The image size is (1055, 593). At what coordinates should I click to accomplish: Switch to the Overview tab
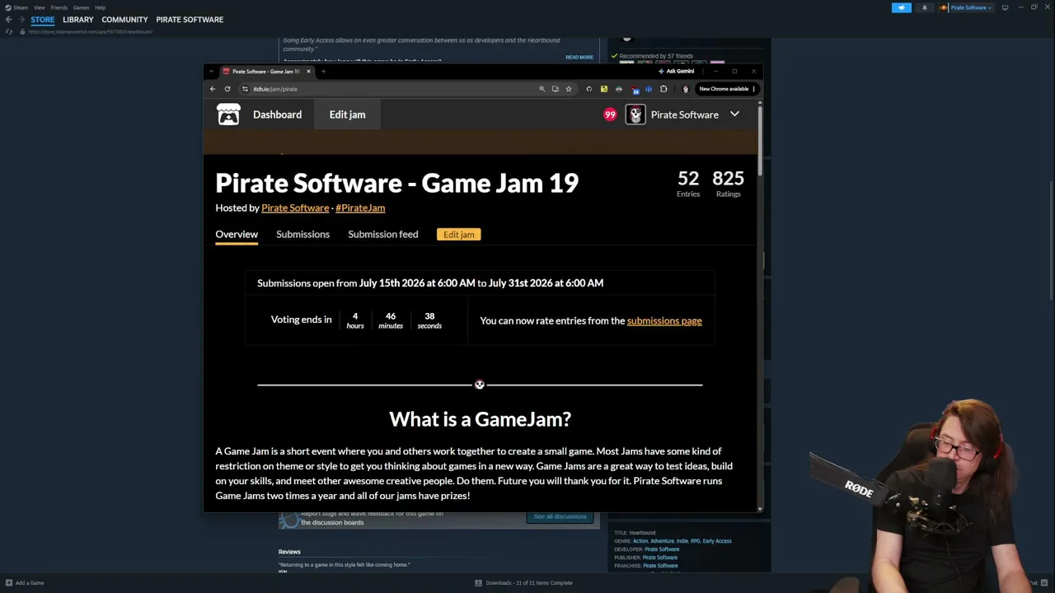(237, 235)
